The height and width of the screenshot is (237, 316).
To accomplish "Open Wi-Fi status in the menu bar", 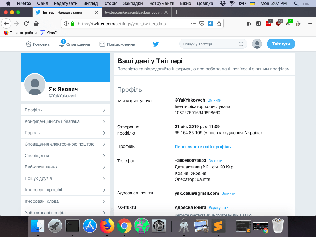I will 232,3.
